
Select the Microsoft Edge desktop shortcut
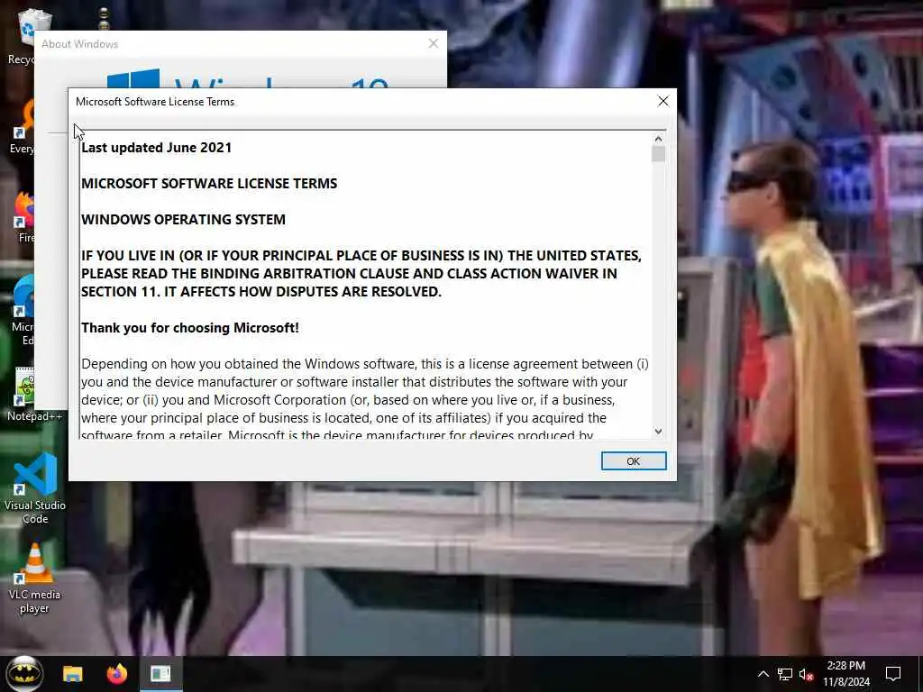coord(23,310)
